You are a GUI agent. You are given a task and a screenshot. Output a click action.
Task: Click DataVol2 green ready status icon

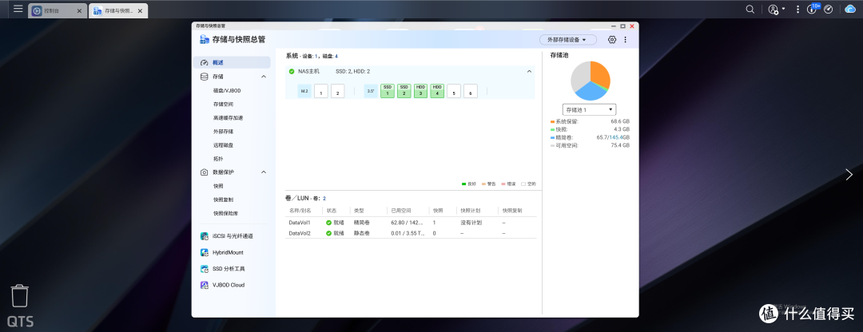click(x=328, y=233)
